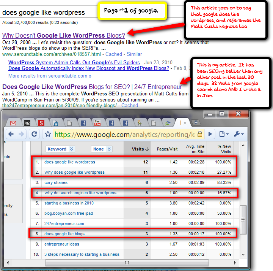
Task: Open the None secondary dimension dropdown
Action: point(102,149)
